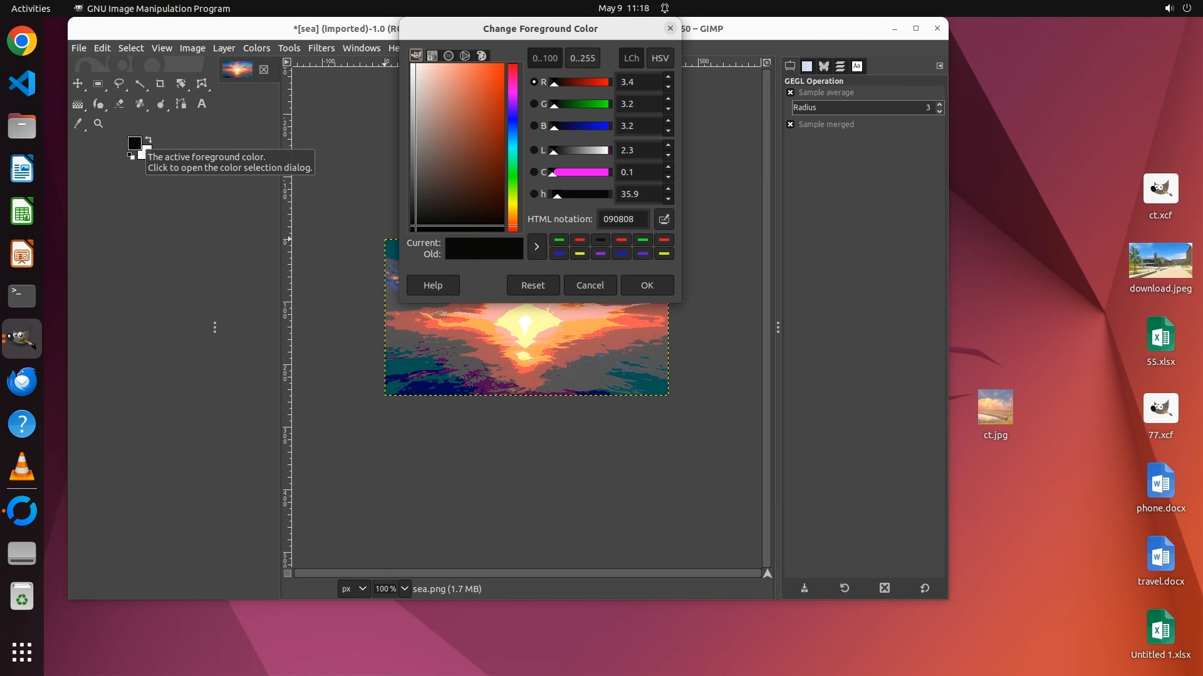Open the Colors menu

click(x=256, y=48)
